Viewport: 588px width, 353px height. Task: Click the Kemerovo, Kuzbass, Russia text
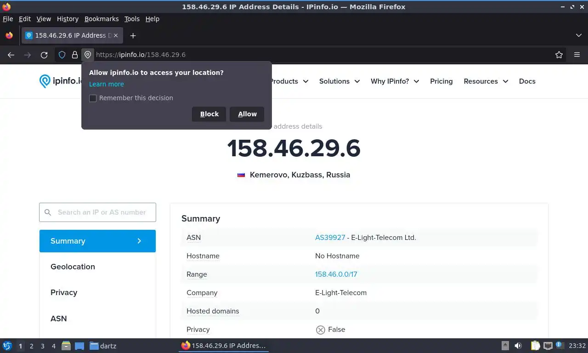click(300, 175)
